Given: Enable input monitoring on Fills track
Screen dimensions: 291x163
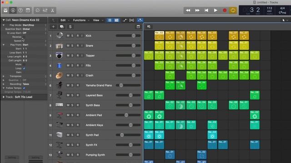Looking at the screenshot, I should 82,65.
